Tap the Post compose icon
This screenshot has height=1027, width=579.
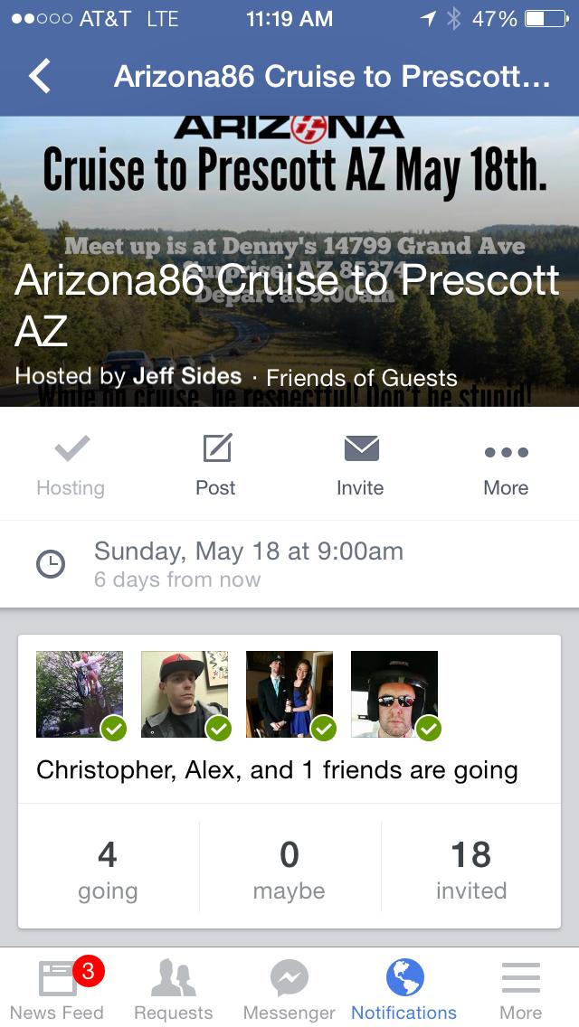point(216,448)
